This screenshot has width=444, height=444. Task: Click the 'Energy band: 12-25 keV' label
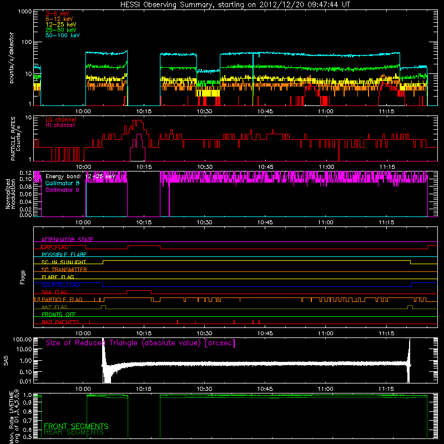point(80,176)
